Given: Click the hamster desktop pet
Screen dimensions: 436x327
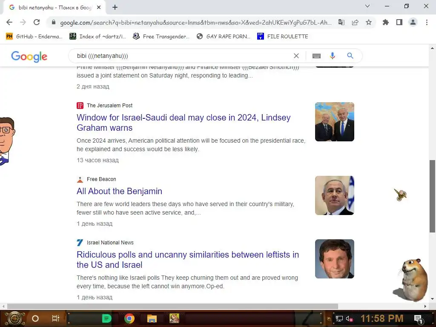Looking at the screenshot, I should pos(412,280).
